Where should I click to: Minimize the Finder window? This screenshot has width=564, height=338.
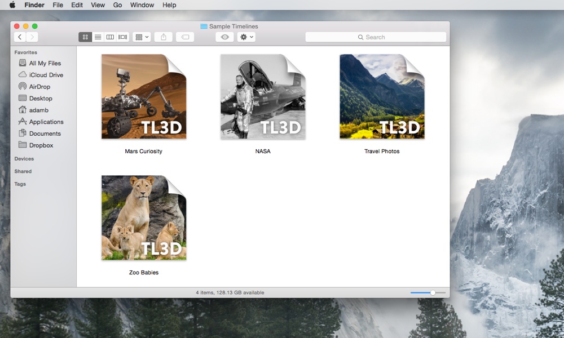point(25,26)
